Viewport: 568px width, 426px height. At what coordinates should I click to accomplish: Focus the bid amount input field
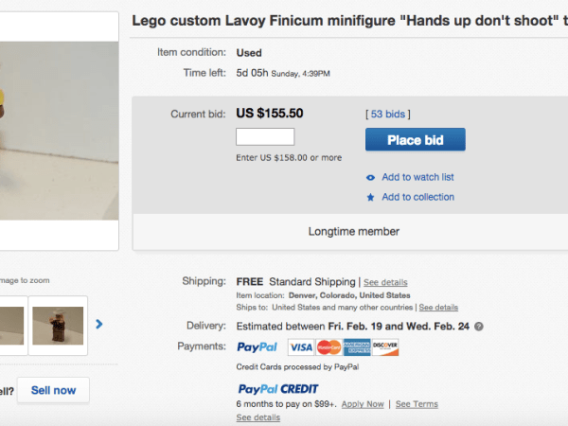point(265,137)
